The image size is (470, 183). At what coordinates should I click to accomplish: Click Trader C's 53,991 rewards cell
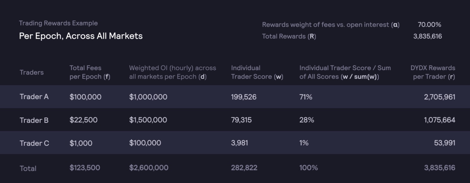click(445, 143)
